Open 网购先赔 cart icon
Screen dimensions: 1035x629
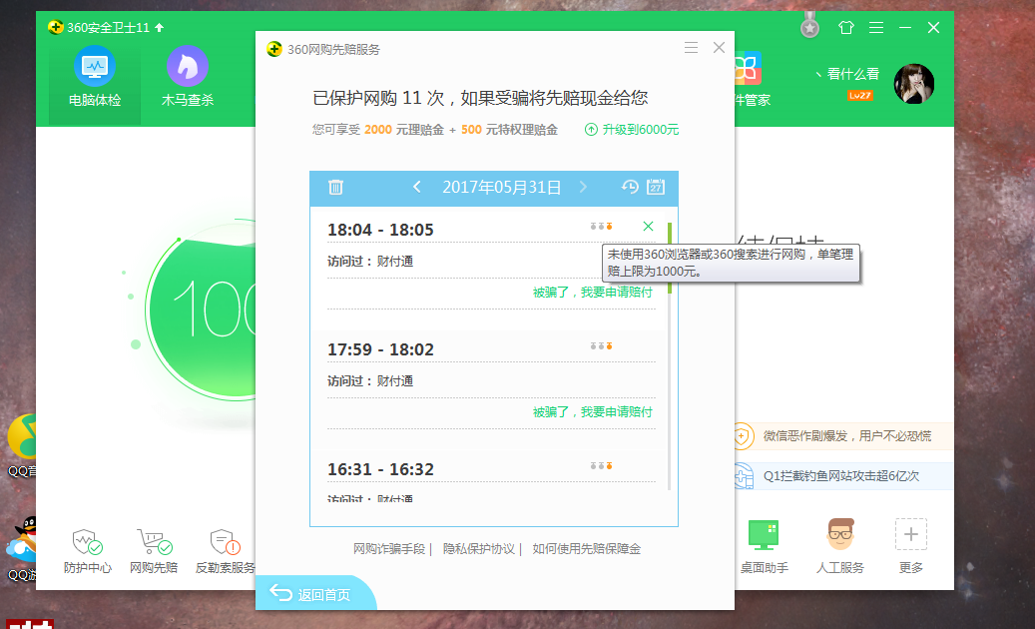(x=154, y=542)
